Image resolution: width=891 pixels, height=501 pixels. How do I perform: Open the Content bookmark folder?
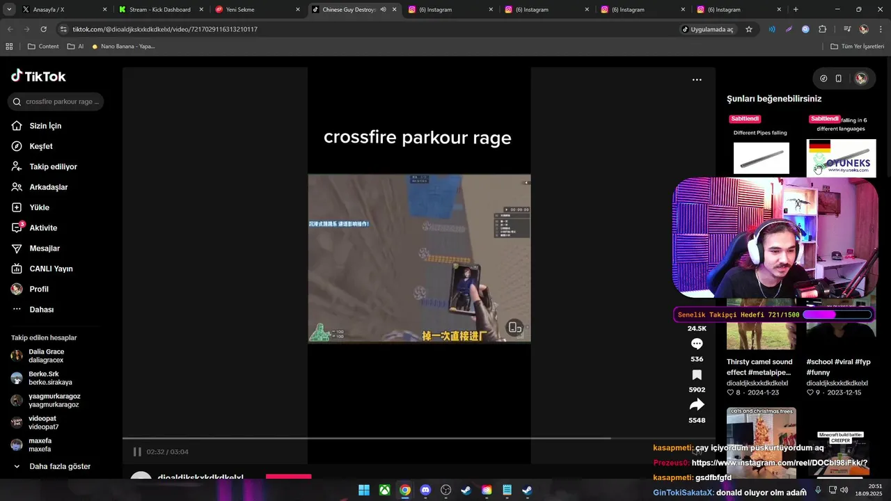[43, 47]
